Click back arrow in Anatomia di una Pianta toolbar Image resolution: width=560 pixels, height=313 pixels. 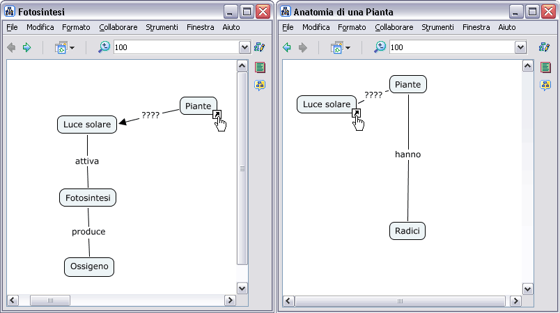(287, 47)
